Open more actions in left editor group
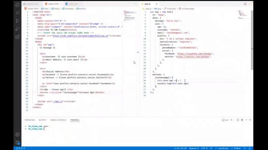The image size is (268, 150). (136, 4)
